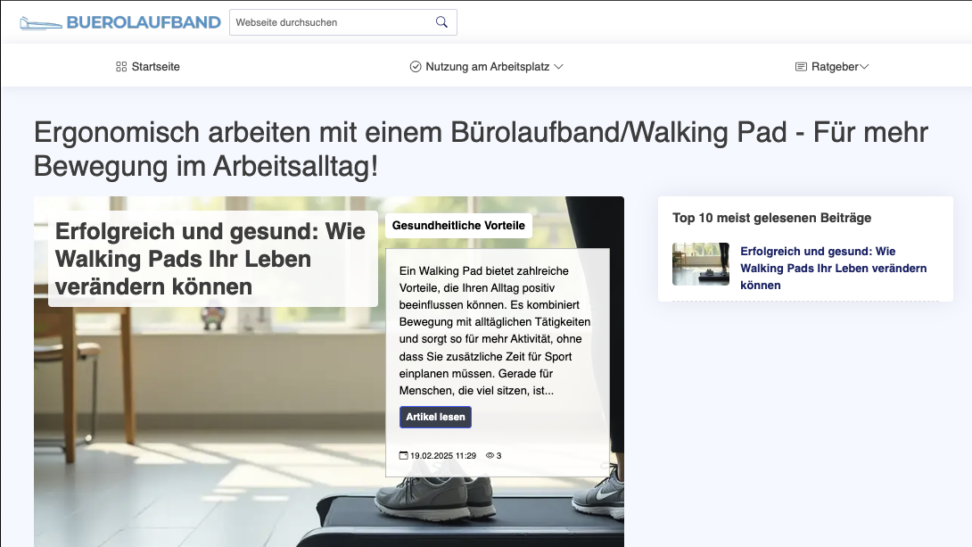Click the BUEROLAUFBAND wordmark
972x547 pixels.
pos(143,21)
